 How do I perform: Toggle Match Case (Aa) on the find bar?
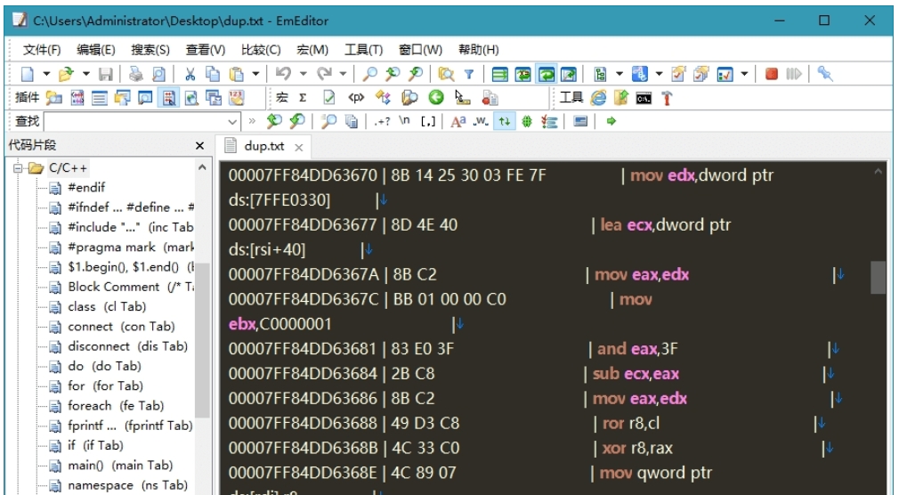[x=458, y=121]
